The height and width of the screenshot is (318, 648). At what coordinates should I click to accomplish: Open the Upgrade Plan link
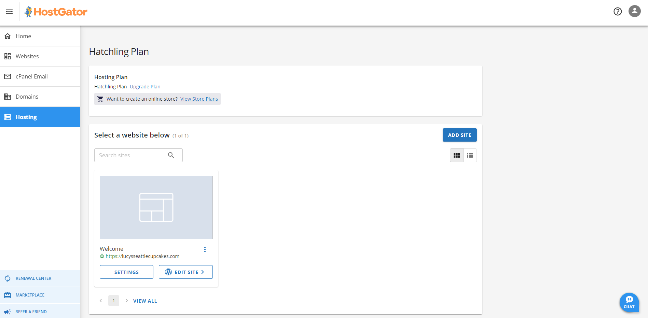pyautogui.click(x=145, y=86)
